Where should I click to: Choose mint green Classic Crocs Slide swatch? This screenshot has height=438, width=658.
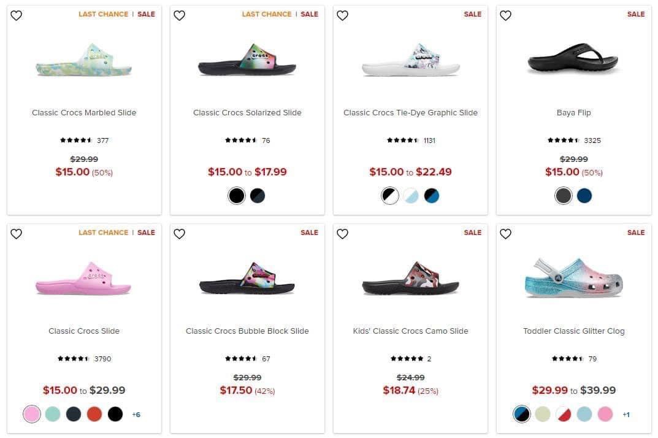(53, 414)
